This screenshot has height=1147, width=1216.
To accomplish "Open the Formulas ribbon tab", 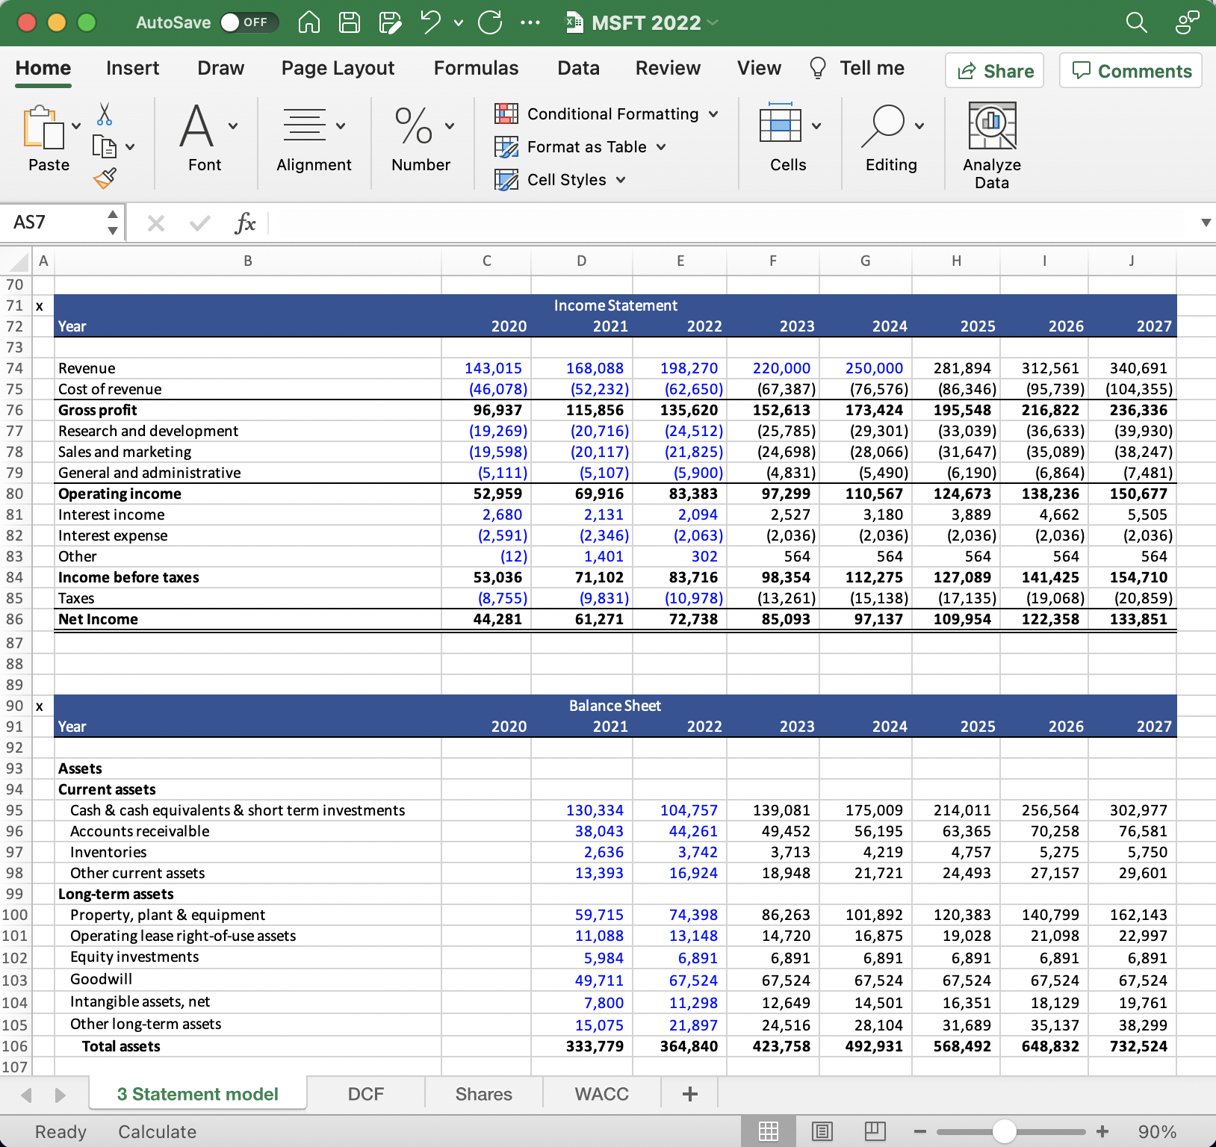I will pyautogui.click(x=476, y=68).
